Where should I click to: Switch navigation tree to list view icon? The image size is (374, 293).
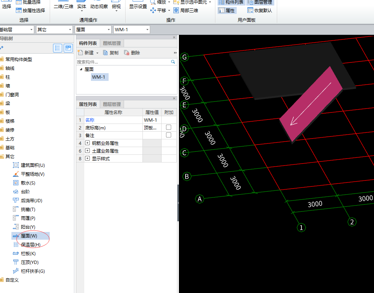click(57, 48)
